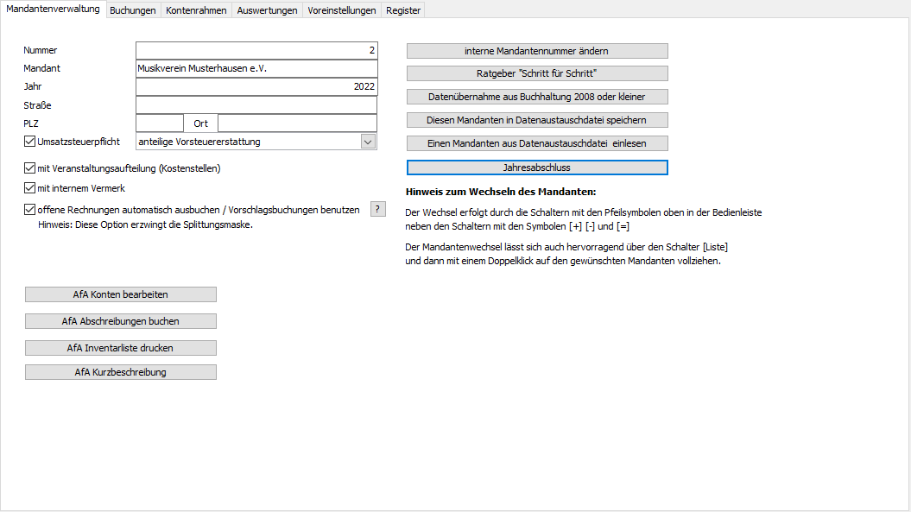Click Einen Mandanten aus Datenaustauschdatei einlesen
911x512 pixels.
coord(537,143)
